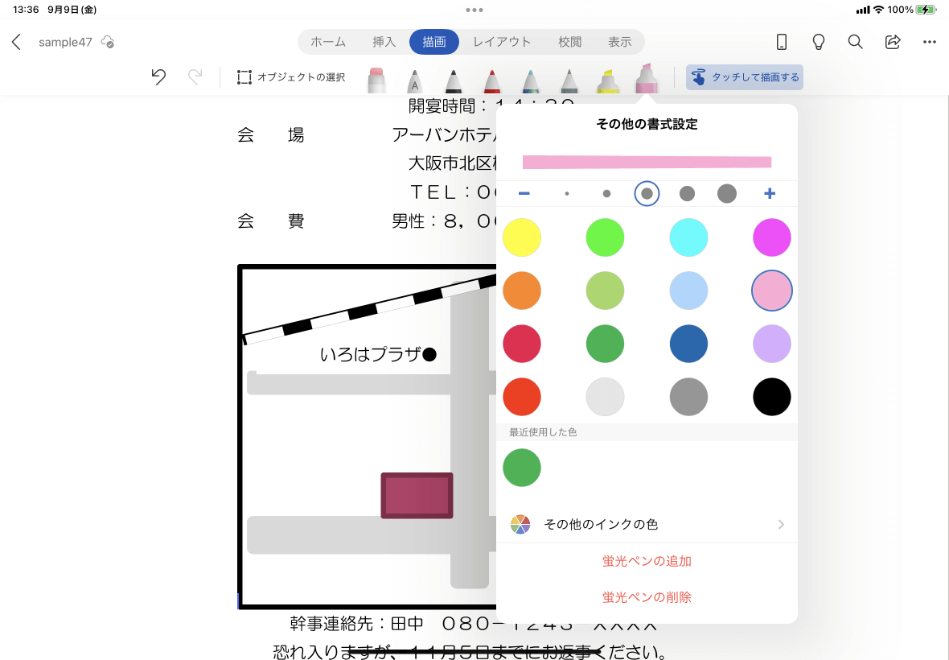Switch to ホーム tab
Viewport: 949px width, 660px height.
click(328, 42)
